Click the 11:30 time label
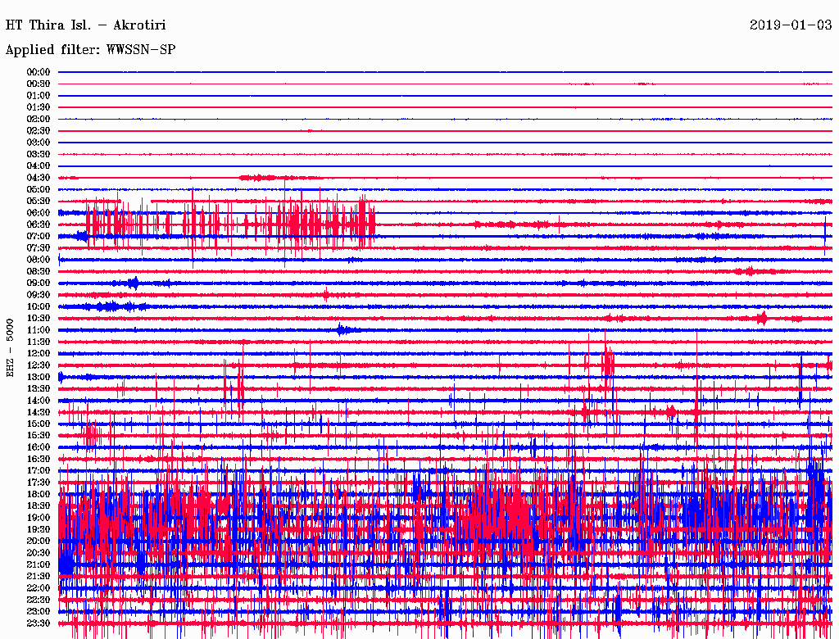Screen dimensions: 839x639 pos(39,342)
